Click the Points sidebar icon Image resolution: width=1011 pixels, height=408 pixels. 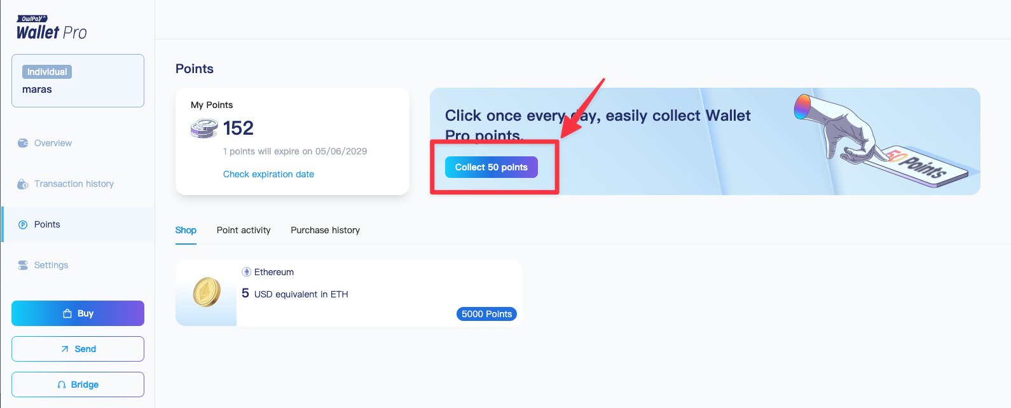tap(23, 224)
